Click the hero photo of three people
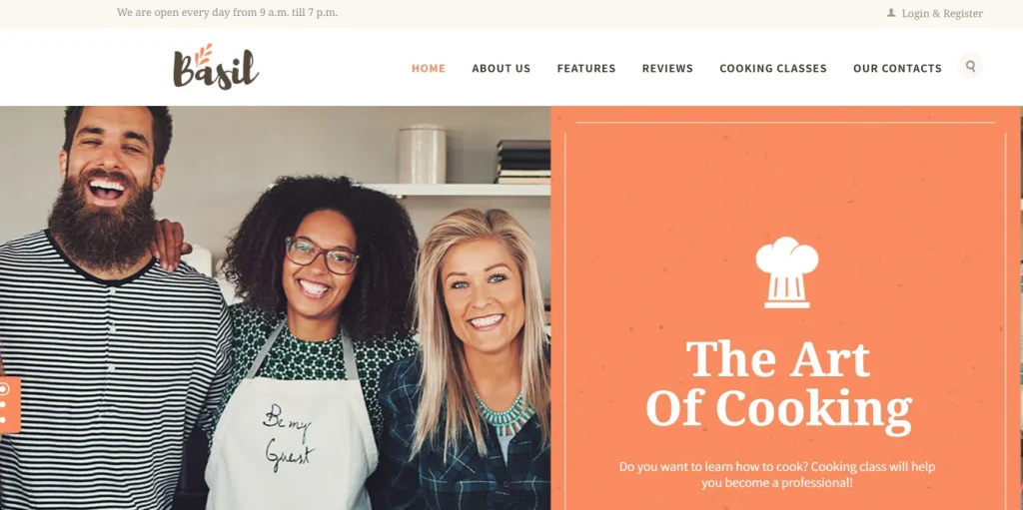The width and height of the screenshot is (1023, 510). coord(276,307)
